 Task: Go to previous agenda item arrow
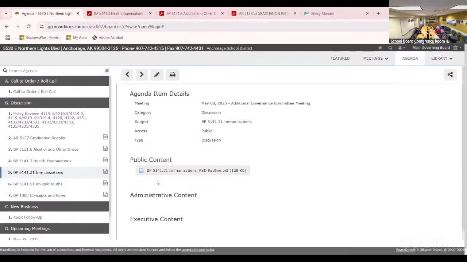pos(127,75)
